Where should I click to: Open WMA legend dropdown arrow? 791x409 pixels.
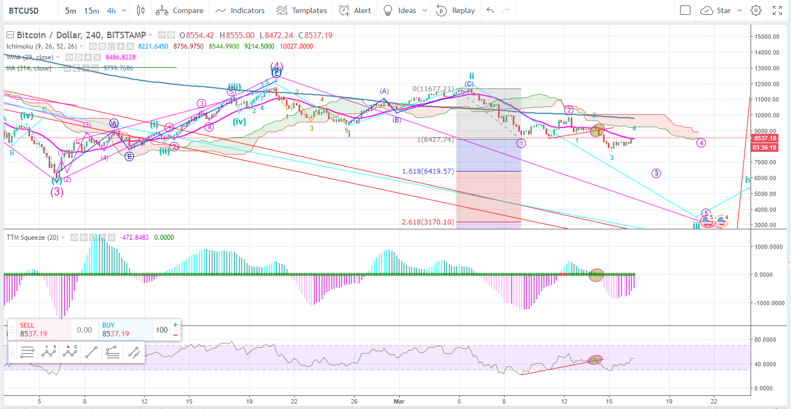[58, 57]
